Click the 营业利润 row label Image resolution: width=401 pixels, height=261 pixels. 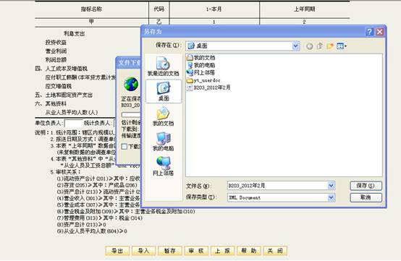click(x=56, y=51)
